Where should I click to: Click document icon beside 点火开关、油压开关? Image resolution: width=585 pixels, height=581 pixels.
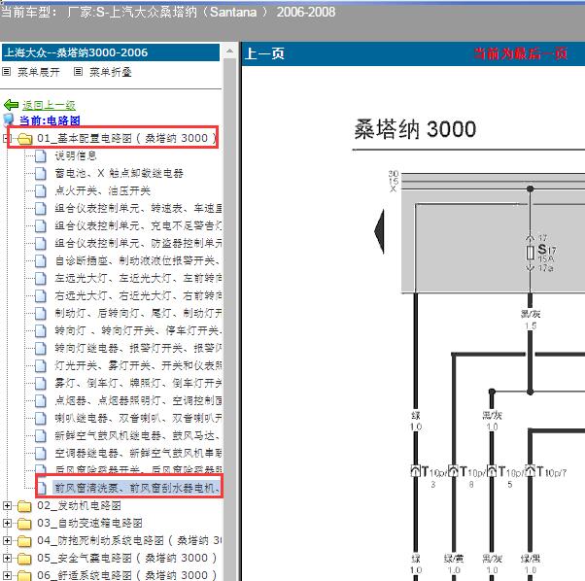tap(40, 190)
